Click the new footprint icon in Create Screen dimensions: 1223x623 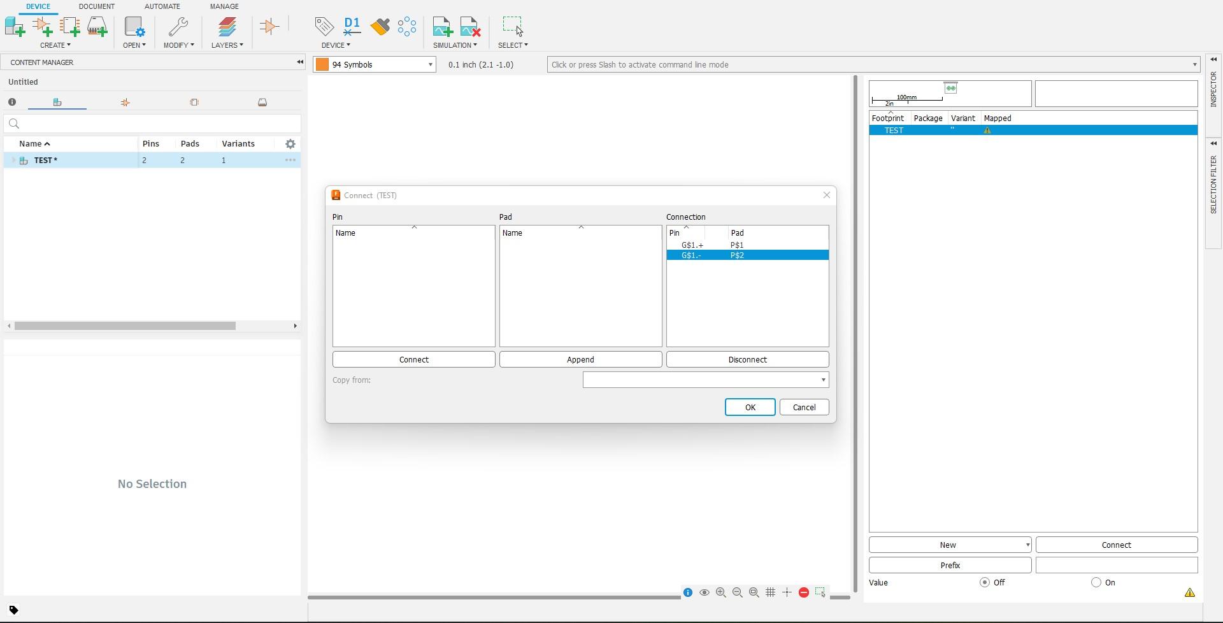[x=70, y=27]
